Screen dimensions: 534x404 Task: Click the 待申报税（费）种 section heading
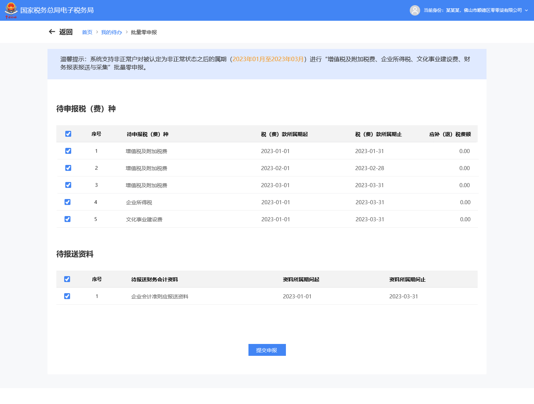(x=86, y=109)
